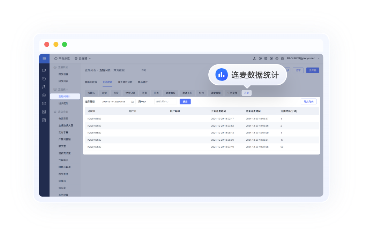This screenshot has height=239, width=366.
Task: Expand the 云直播 product dropdown
Action: click(83, 59)
